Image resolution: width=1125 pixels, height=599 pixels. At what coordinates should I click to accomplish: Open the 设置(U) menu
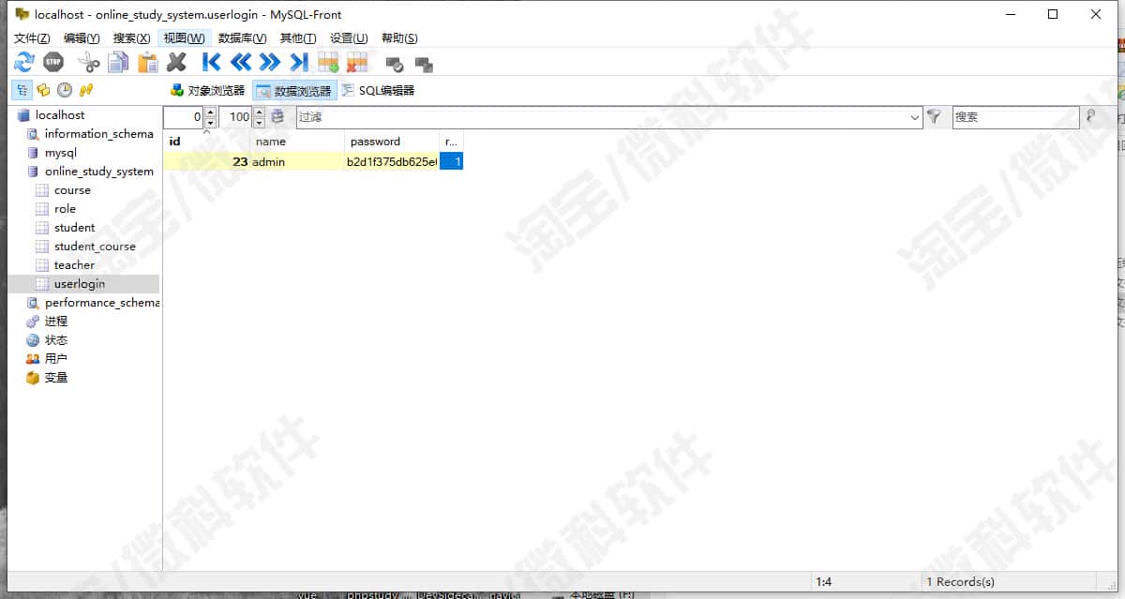[x=349, y=38]
